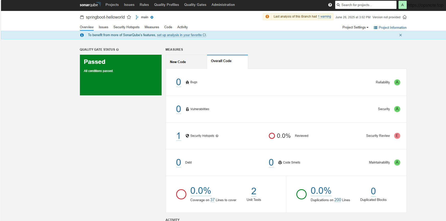
Task: Open Quality Gates in top navigation
Action: pyautogui.click(x=195, y=5)
